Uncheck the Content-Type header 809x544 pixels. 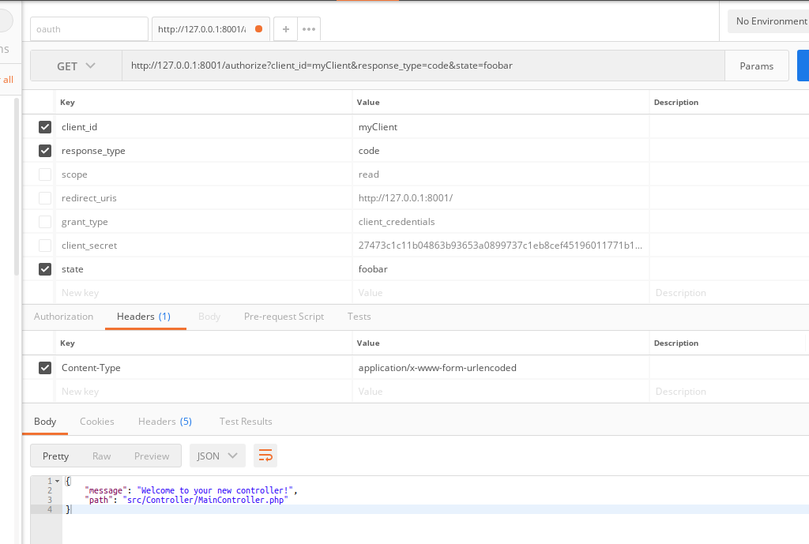[x=45, y=367]
